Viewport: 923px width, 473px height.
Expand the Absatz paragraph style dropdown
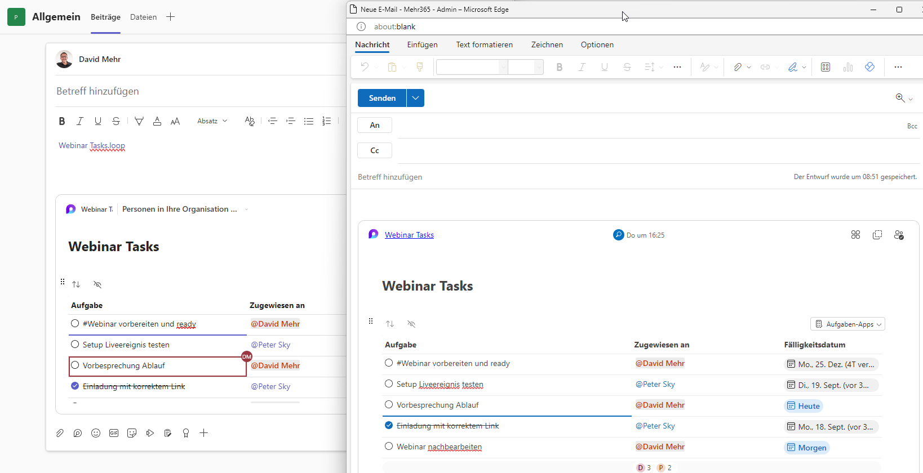click(212, 121)
